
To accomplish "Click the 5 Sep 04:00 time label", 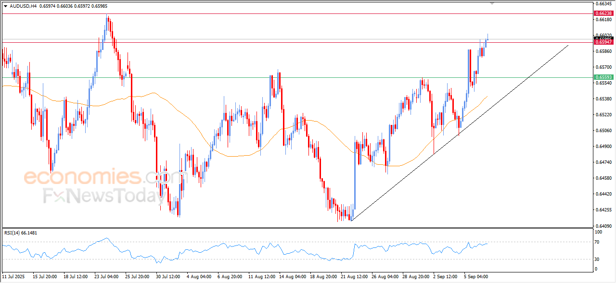I will pyautogui.click(x=476, y=277).
